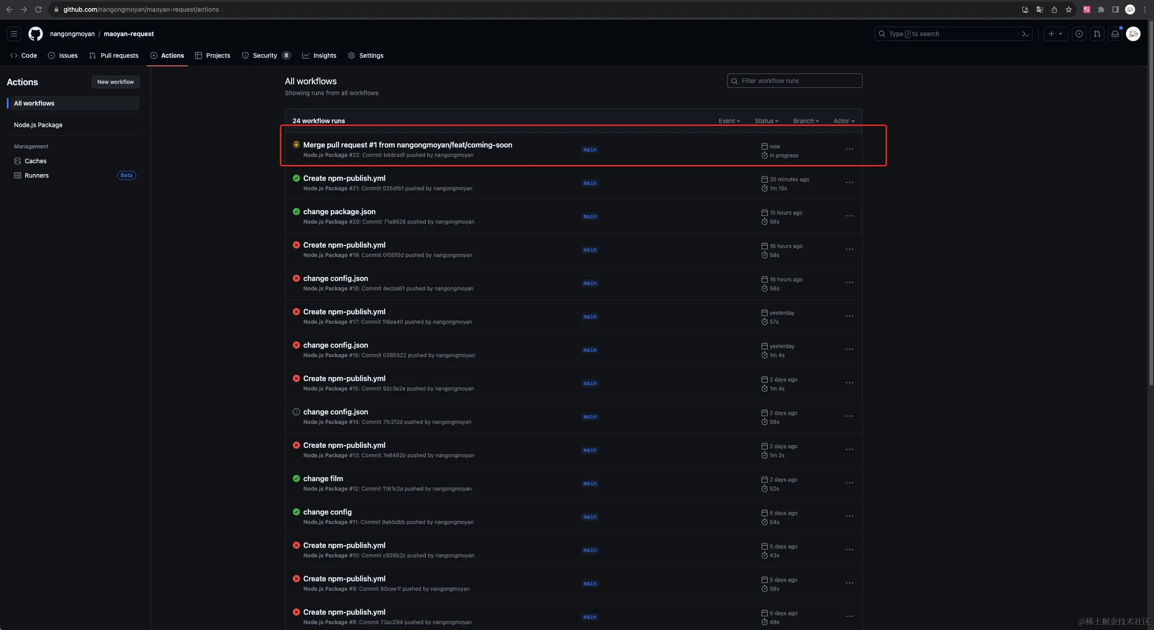The width and height of the screenshot is (1154, 630).
Task: Click the GitHub logo icon
Action: pyautogui.click(x=36, y=34)
